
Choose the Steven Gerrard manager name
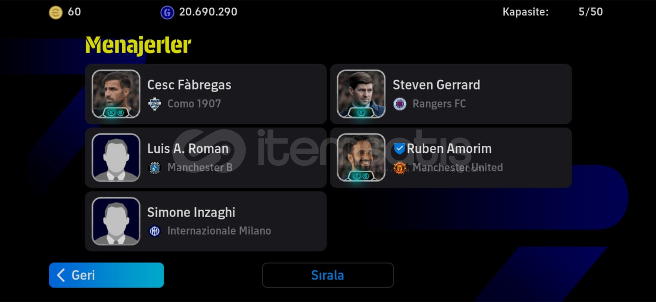pos(436,85)
